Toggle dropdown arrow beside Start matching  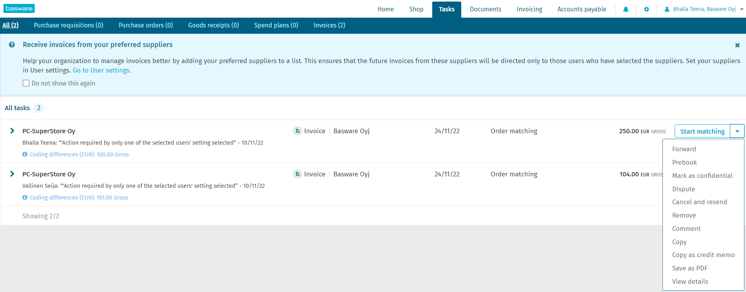pyautogui.click(x=737, y=131)
